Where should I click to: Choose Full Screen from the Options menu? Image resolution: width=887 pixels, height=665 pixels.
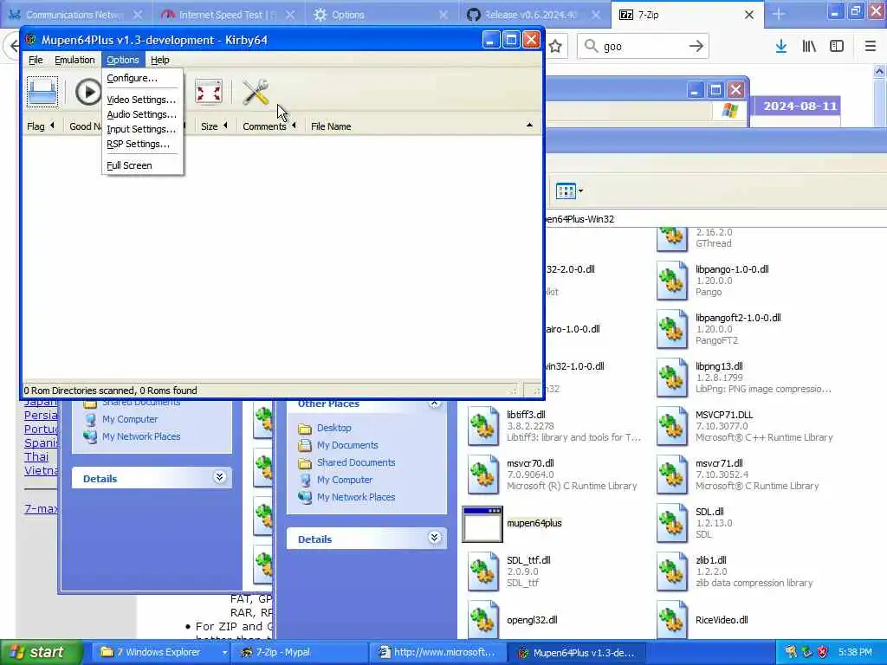130,165
